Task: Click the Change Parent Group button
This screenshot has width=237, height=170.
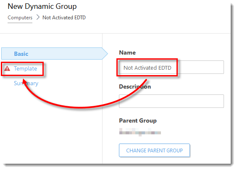Action: pyautogui.click(x=154, y=150)
